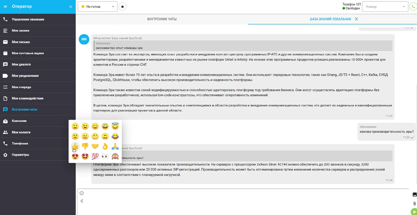Open Мои очереди
The image size is (417, 215).
pyautogui.click(x=38, y=87)
